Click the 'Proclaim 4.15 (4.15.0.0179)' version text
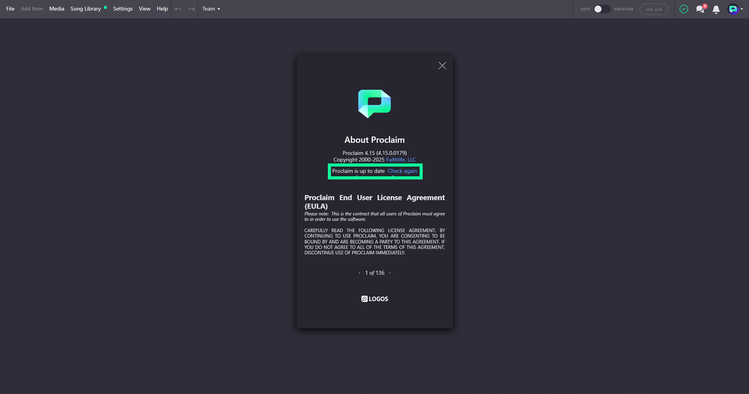749x394 pixels. click(375, 153)
